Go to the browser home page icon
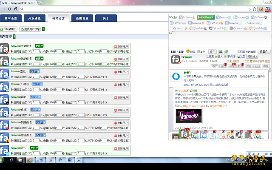The image size is (272, 170). coord(15,9)
